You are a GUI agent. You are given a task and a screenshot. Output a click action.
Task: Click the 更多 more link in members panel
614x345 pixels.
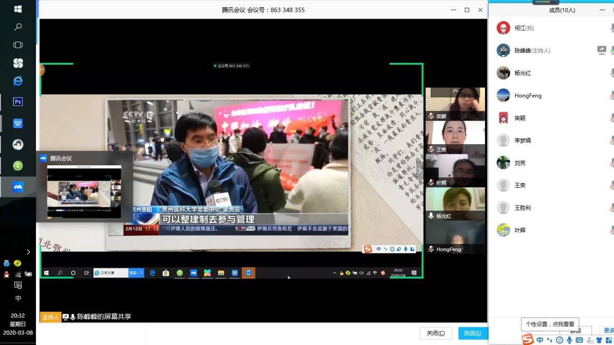coord(609,331)
